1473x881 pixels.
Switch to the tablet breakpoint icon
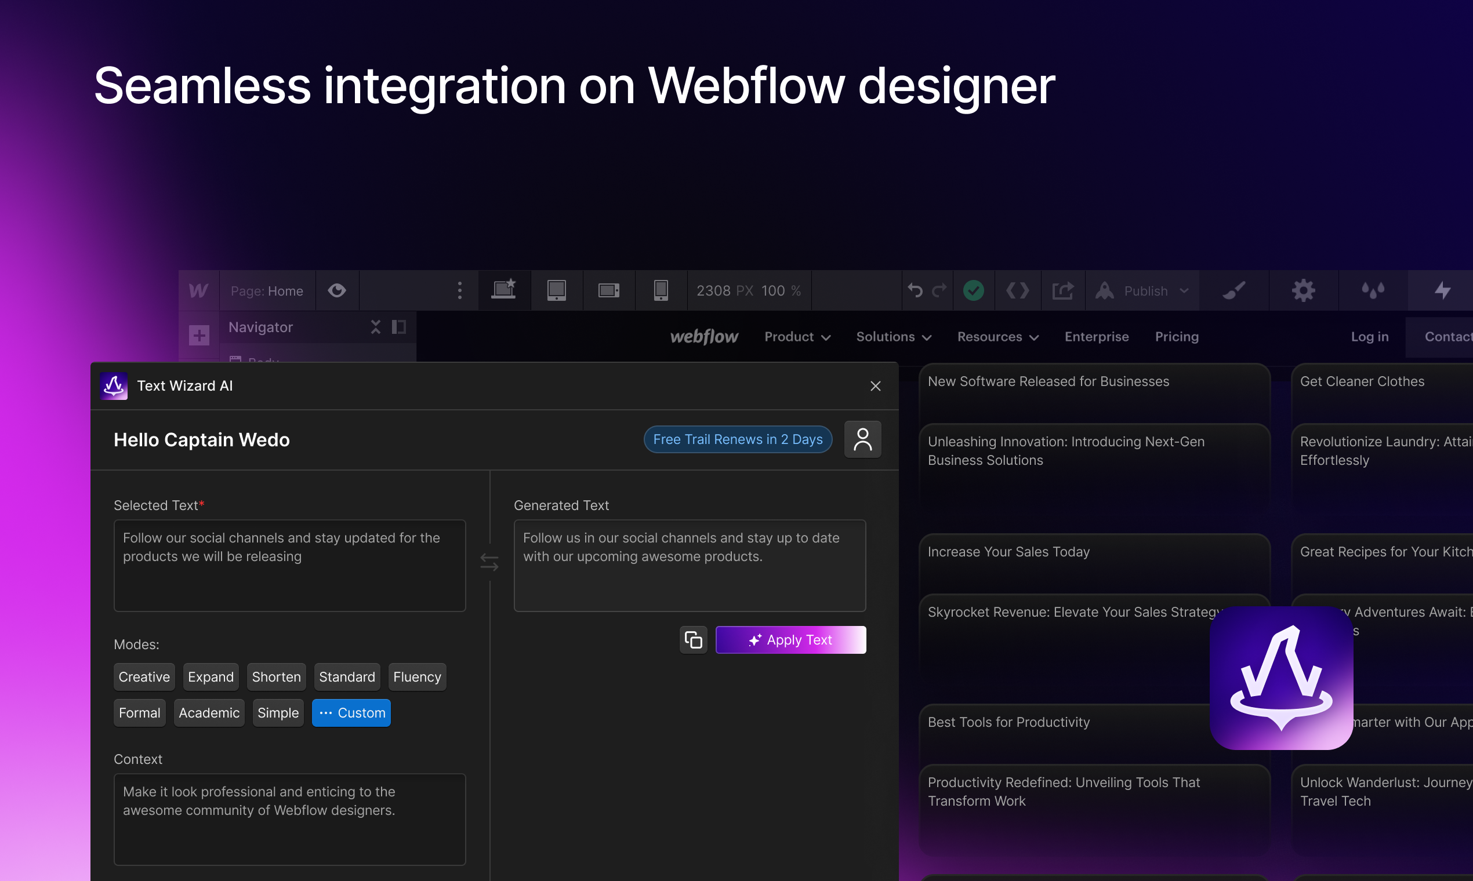[x=557, y=291]
